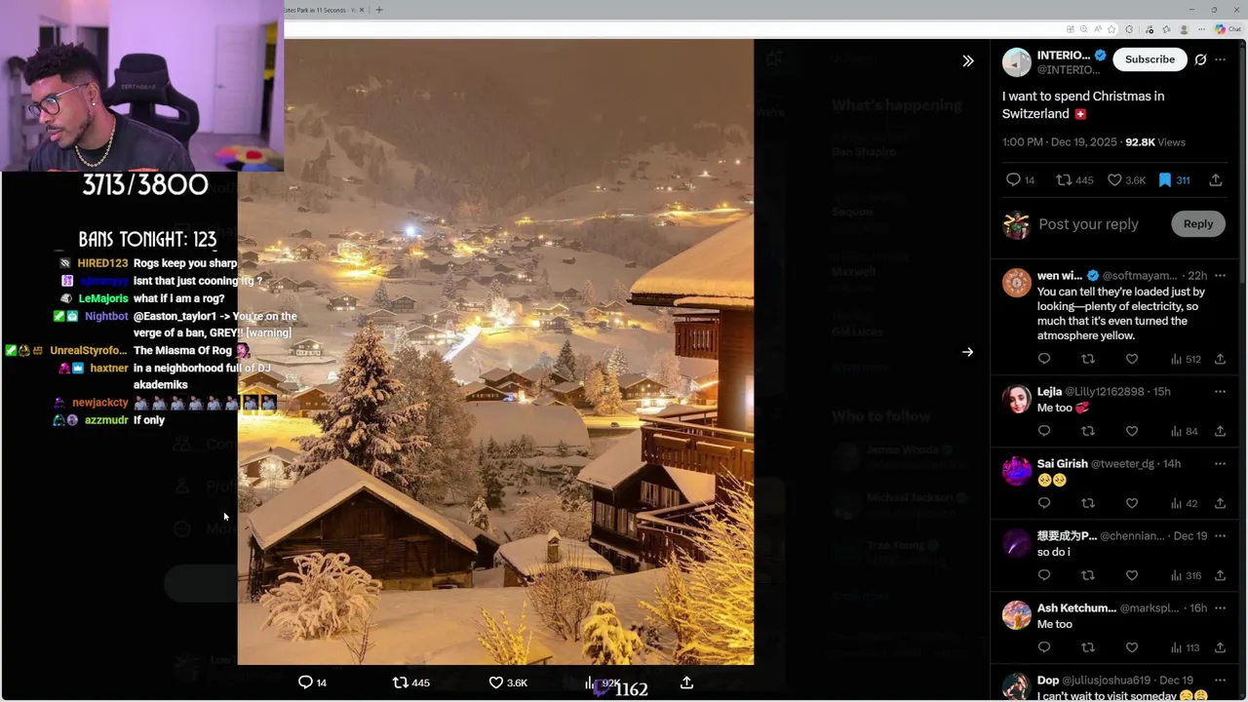
Task: Share via upload icon below image
Action: point(686,682)
